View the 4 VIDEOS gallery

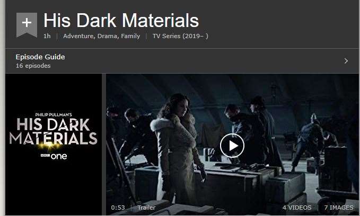[297, 208]
